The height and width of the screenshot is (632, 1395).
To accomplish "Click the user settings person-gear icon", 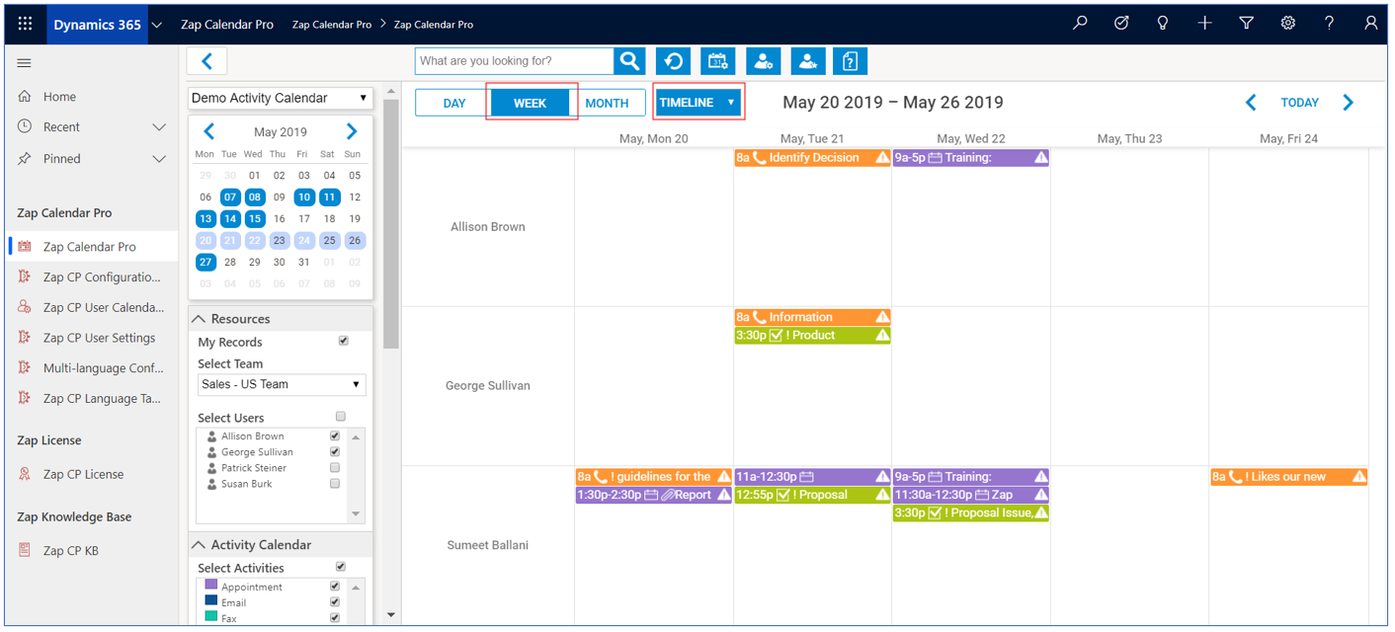I will coord(763,61).
